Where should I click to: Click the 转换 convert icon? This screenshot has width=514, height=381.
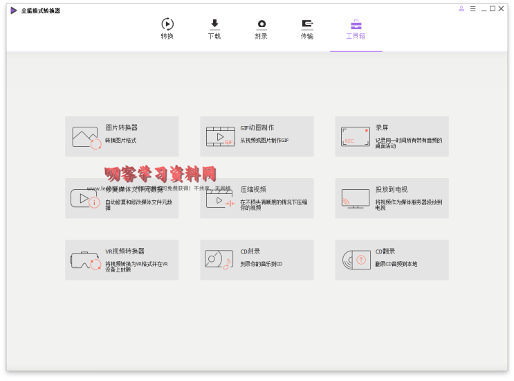coord(167,24)
